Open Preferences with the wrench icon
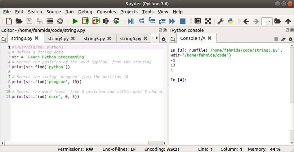Image resolution: width=294 pixels, height=152 pixels. pyautogui.click(x=220, y=21)
